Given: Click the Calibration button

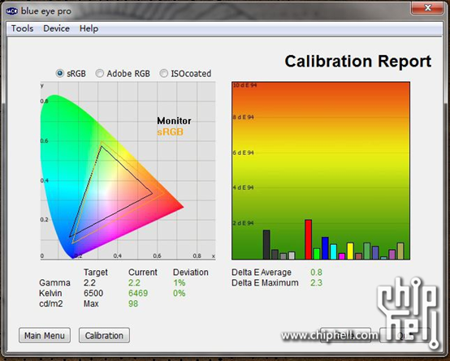Looking at the screenshot, I should pyautogui.click(x=104, y=335).
